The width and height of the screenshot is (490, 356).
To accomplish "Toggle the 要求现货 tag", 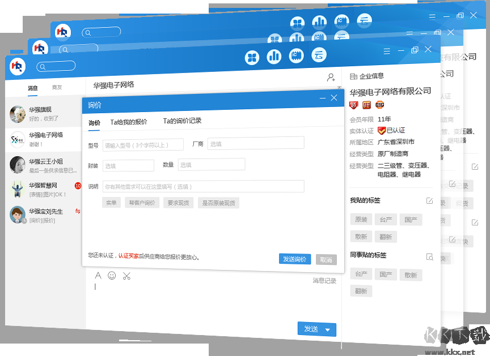I will click(x=178, y=203).
